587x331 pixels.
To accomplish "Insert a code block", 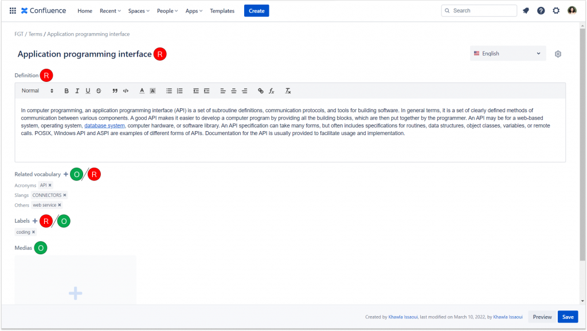I will click(125, 90).
